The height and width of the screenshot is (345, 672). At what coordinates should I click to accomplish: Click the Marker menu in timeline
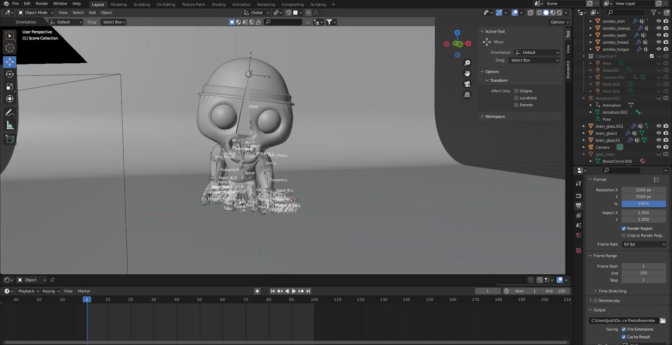coord(84,291)
